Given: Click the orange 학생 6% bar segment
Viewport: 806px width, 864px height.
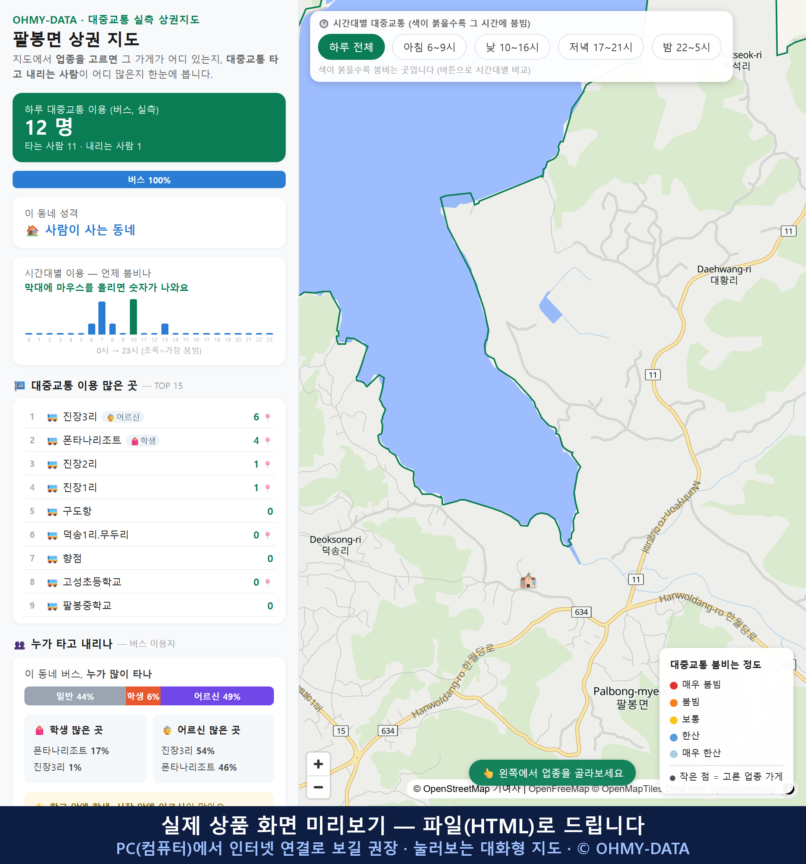Looking at the screenshot, I should pyautogui.click(x=143, y=696).
